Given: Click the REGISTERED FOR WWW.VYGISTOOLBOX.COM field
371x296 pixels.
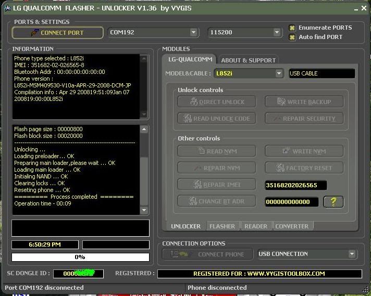Looking at the screenshot, I should click(259, 274).
